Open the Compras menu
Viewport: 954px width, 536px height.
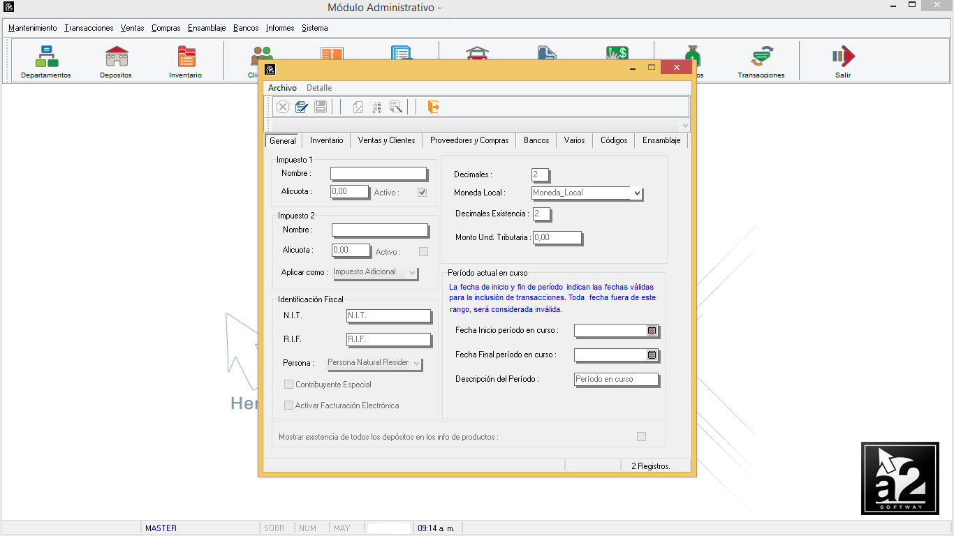point(166,28)
